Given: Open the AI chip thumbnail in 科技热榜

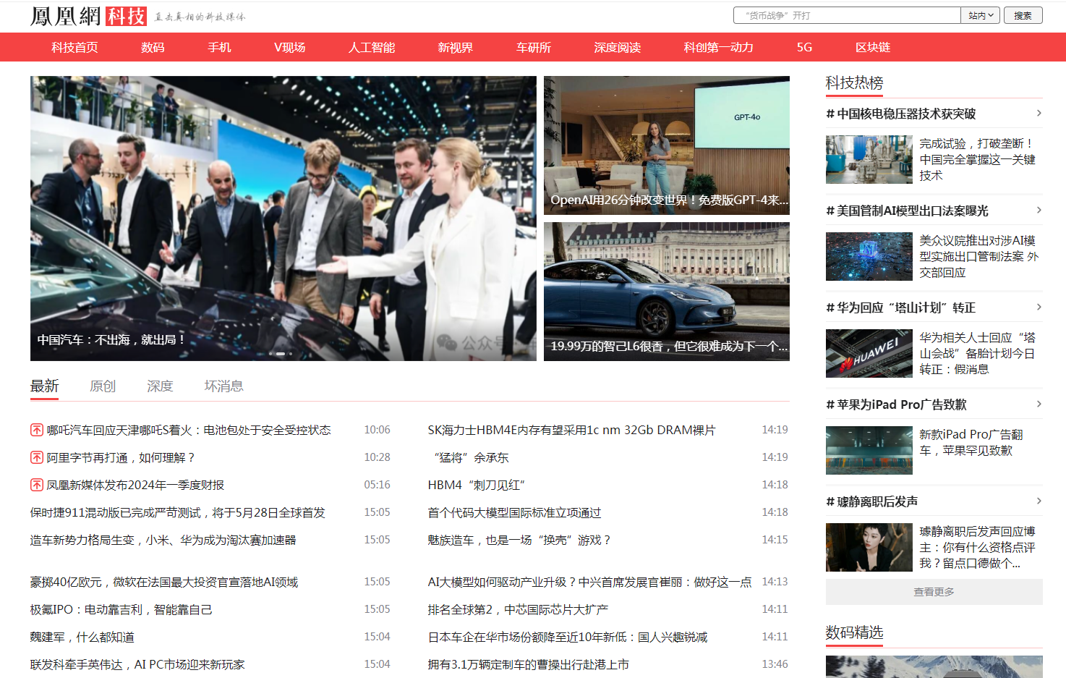Looking at the screenshot, I should 869,256.
